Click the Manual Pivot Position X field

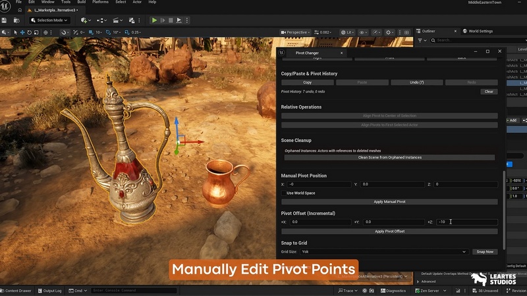pyautogui.click(x=318, y=184)
